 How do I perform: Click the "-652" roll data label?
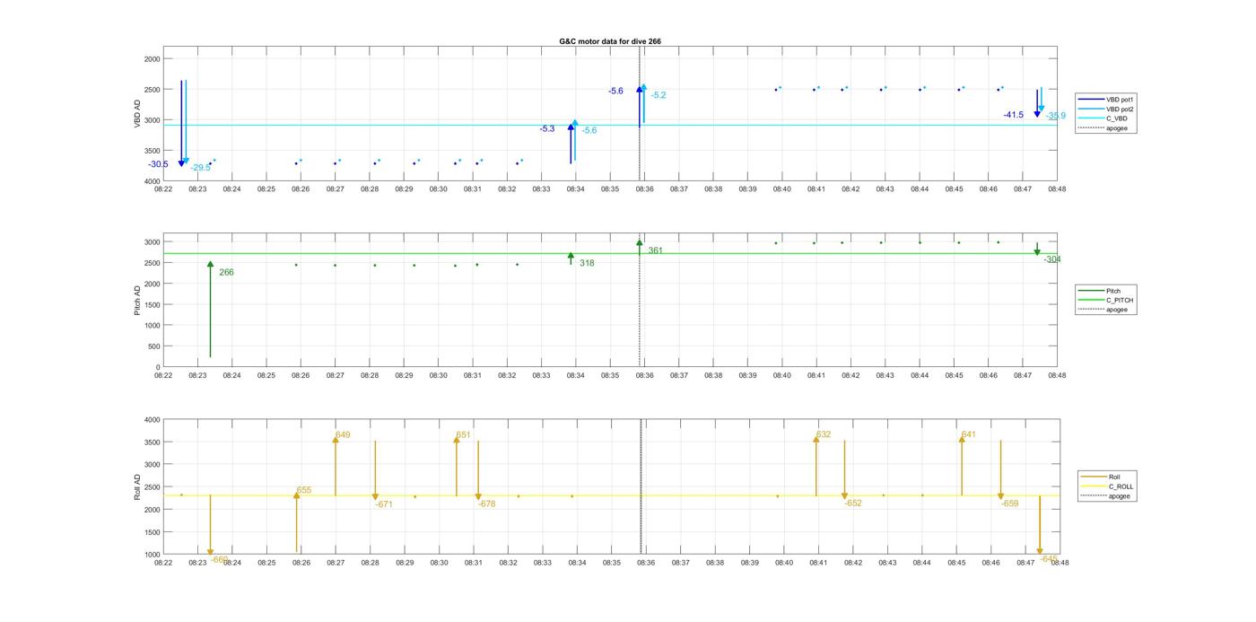coord(853,504)
